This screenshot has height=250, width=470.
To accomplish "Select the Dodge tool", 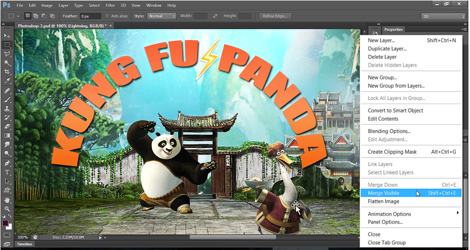I will tap(7, 153).
